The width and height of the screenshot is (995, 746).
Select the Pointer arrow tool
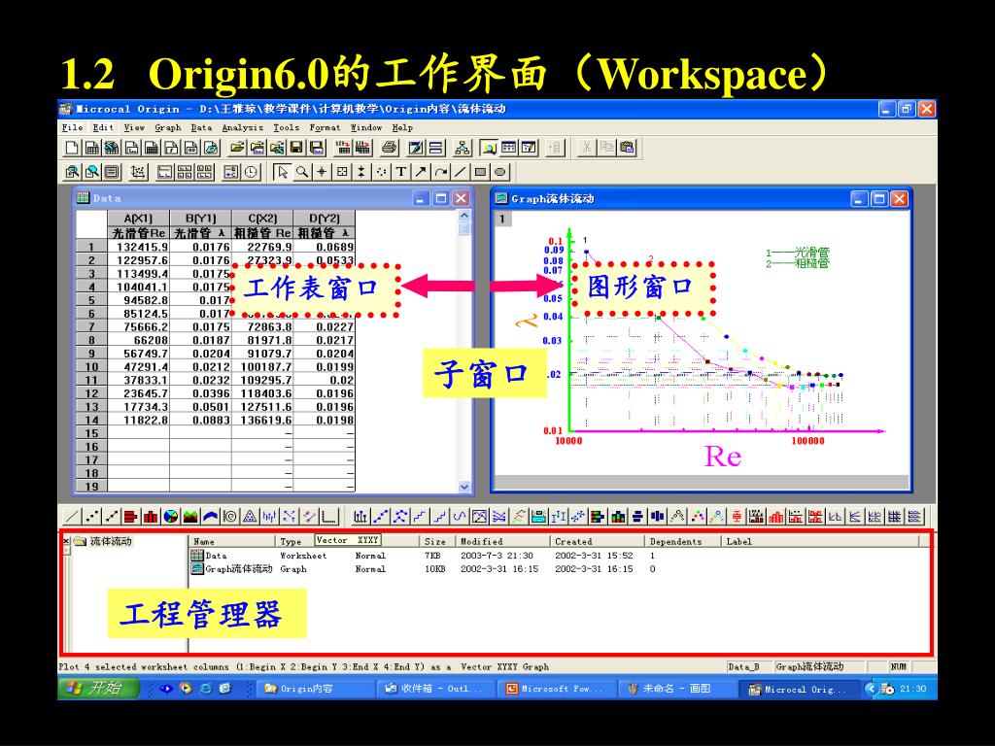pos(283,172)
